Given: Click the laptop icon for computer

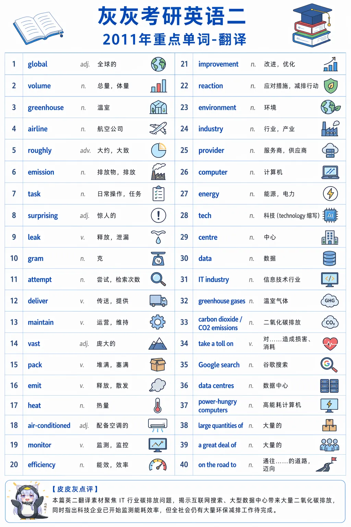Looking at the screenshot, I should click(x=330, y=172).
